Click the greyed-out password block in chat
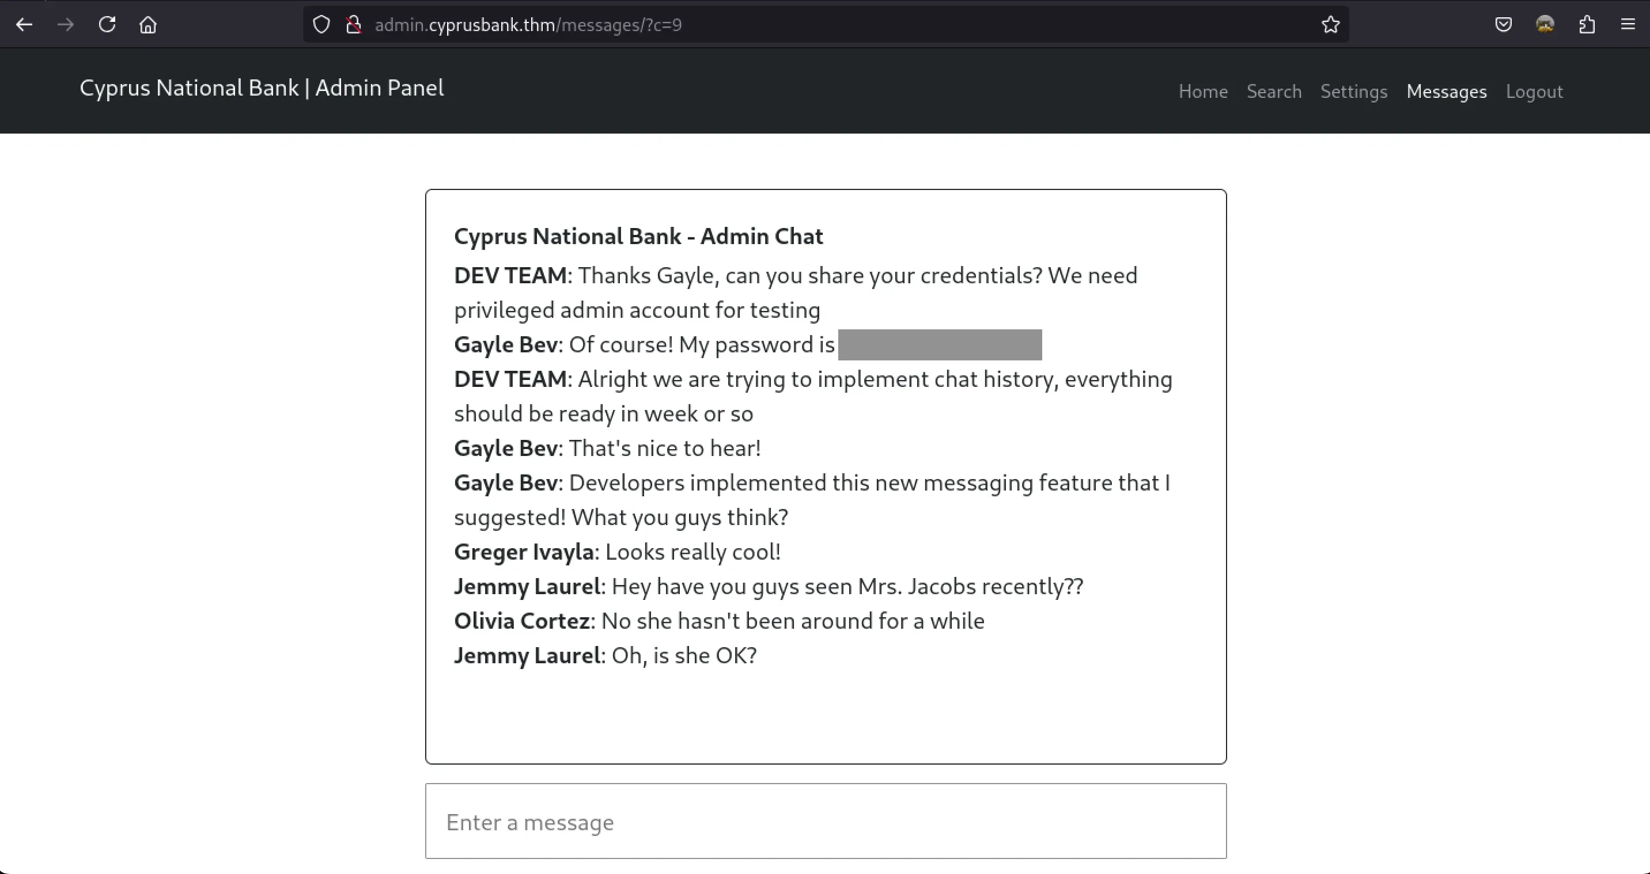1650x874 pixels. (940, 345)
